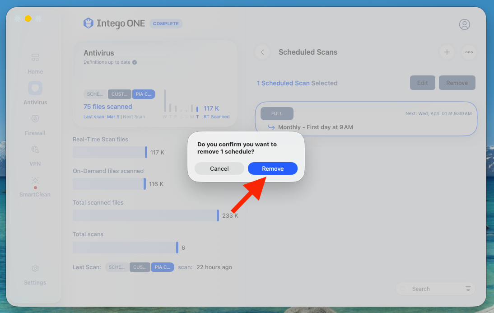This screenshot has width=494, height=313.
Task: Open the user account profile icon
Action: (x=464, y=24)
